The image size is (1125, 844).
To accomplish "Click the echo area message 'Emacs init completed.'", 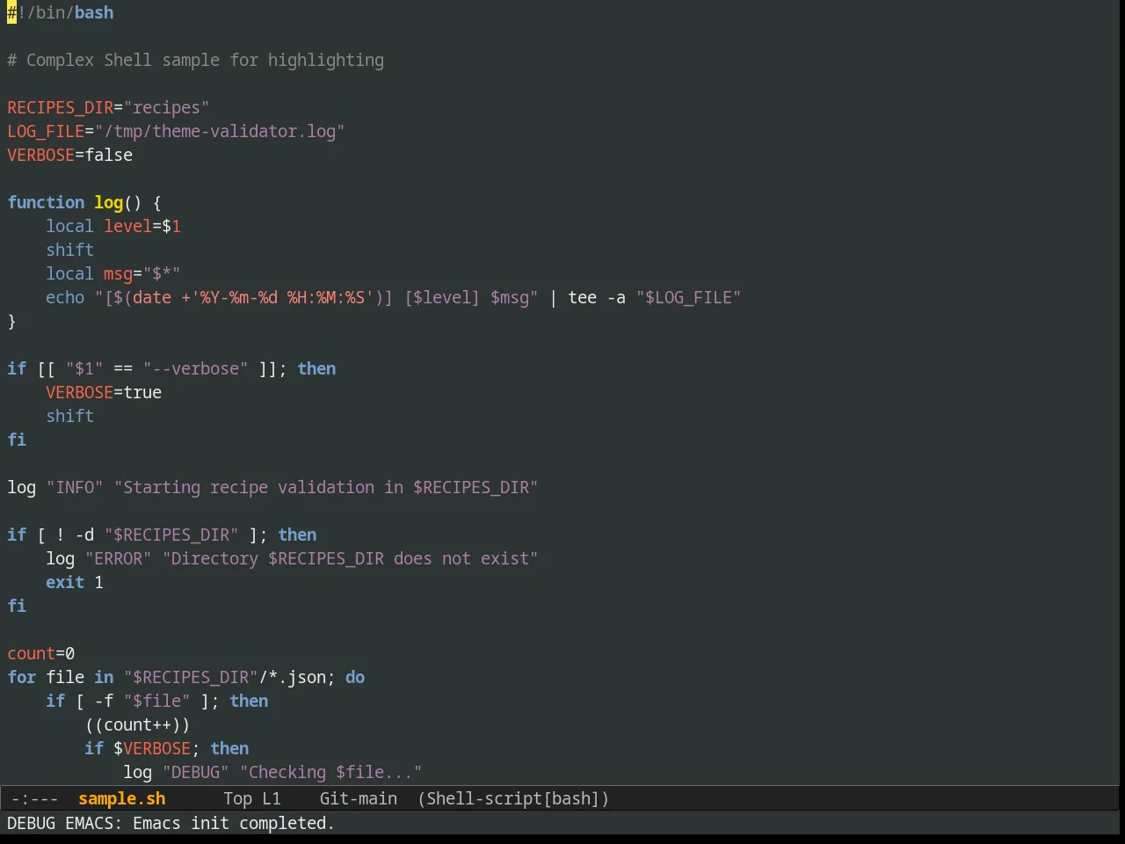I will pyautogui.click(x=234, y=823).
